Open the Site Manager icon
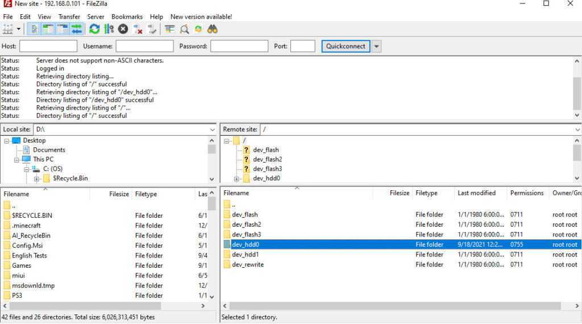This screenshot has width=582, height=324. pos(8,29)
